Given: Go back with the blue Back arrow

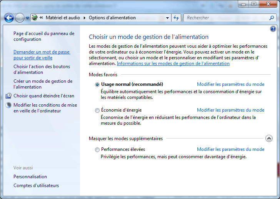Looking at the screenshot, I should pos(9,18).
